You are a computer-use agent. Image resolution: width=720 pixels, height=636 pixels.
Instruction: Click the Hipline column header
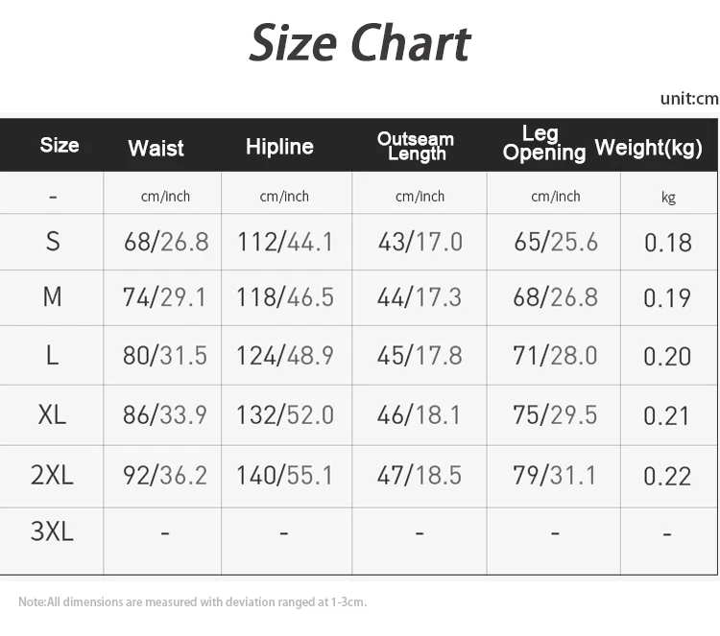tap(279, 146)
